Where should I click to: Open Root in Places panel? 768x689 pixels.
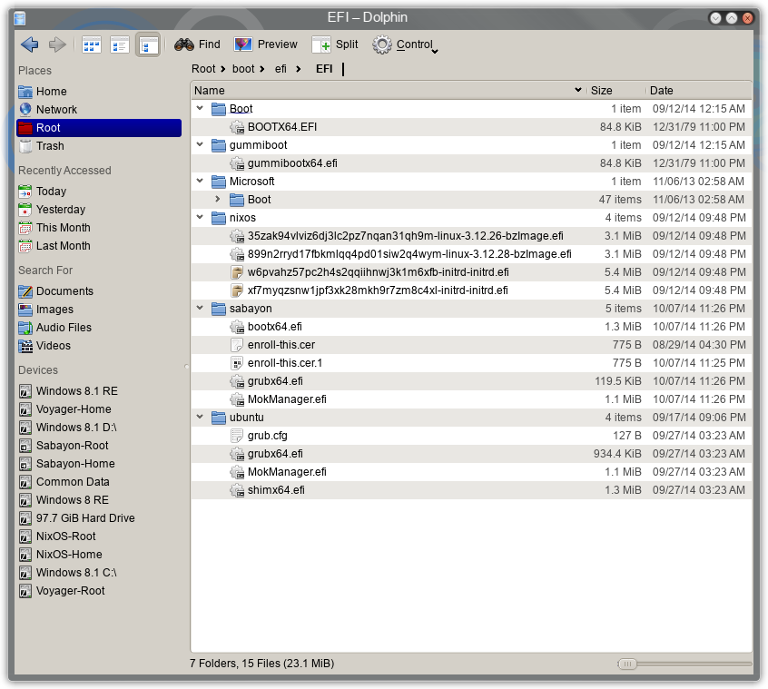coord(99,128)
